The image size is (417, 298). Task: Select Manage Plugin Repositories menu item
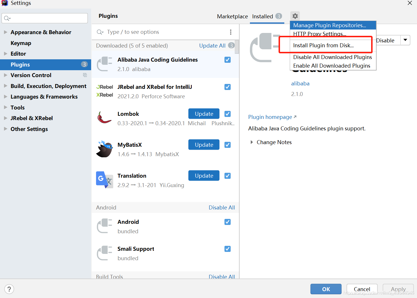(333, 25)
